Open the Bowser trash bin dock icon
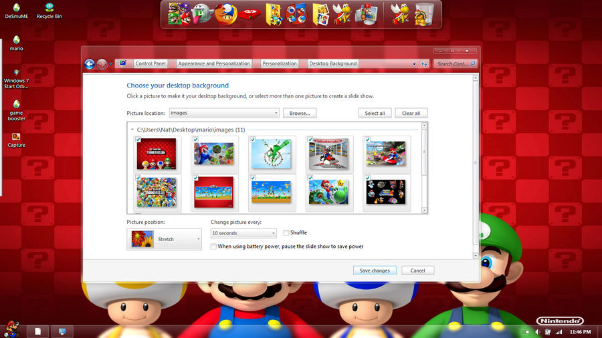 pos(424,15)
